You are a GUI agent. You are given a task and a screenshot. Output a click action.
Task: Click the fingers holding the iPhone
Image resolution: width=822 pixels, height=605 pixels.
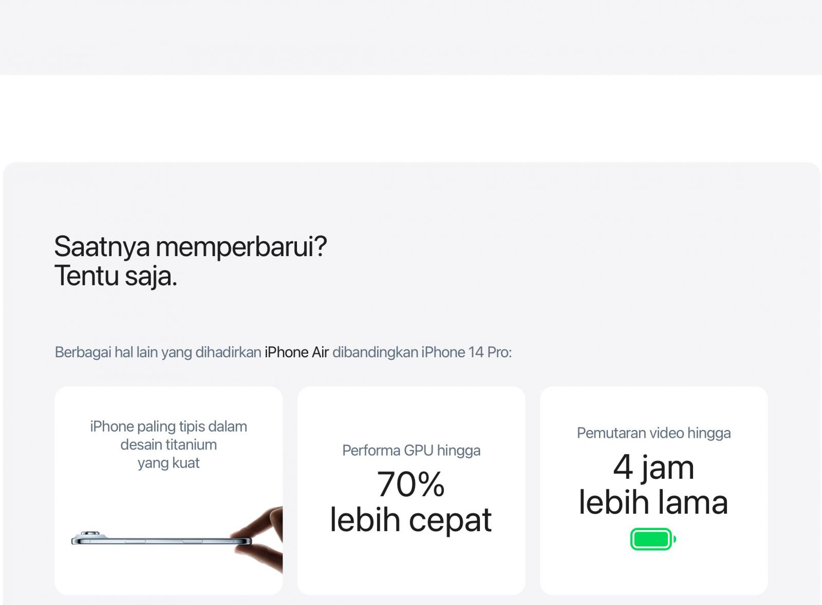262,539
